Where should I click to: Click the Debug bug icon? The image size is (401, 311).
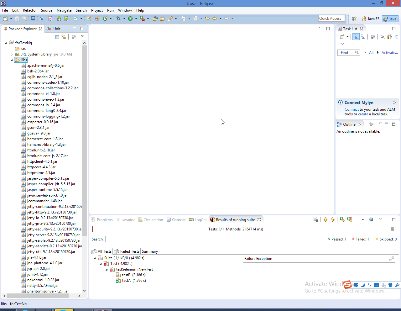pyautogui.click(x=118, y=18)
